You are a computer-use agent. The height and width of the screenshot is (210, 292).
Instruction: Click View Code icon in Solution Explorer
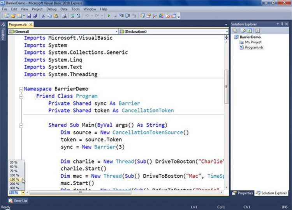click(258, 30)
